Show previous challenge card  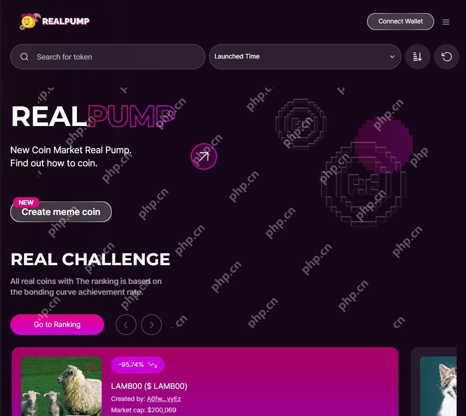coord(126,325)
